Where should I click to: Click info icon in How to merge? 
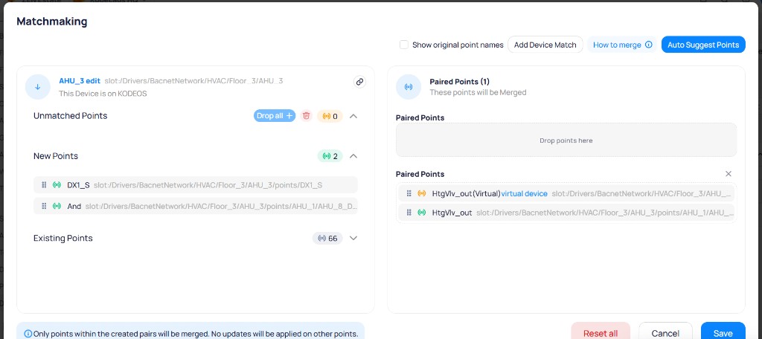(x=648, y=45)
